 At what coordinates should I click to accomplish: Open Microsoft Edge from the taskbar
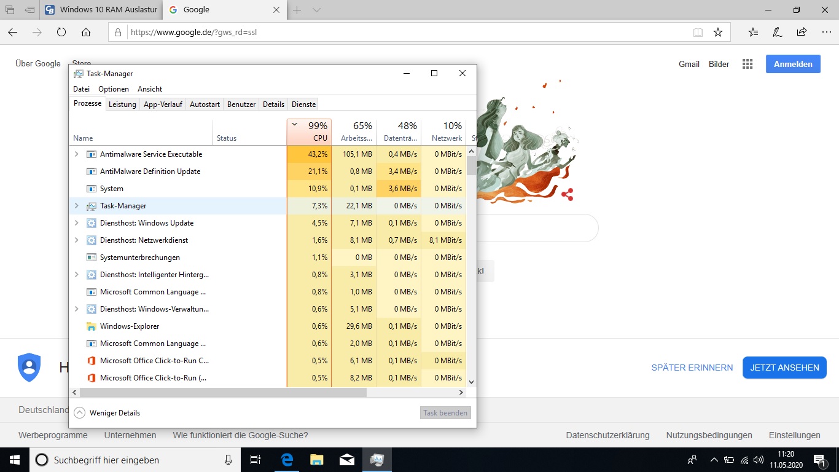[x=286, y=460]
